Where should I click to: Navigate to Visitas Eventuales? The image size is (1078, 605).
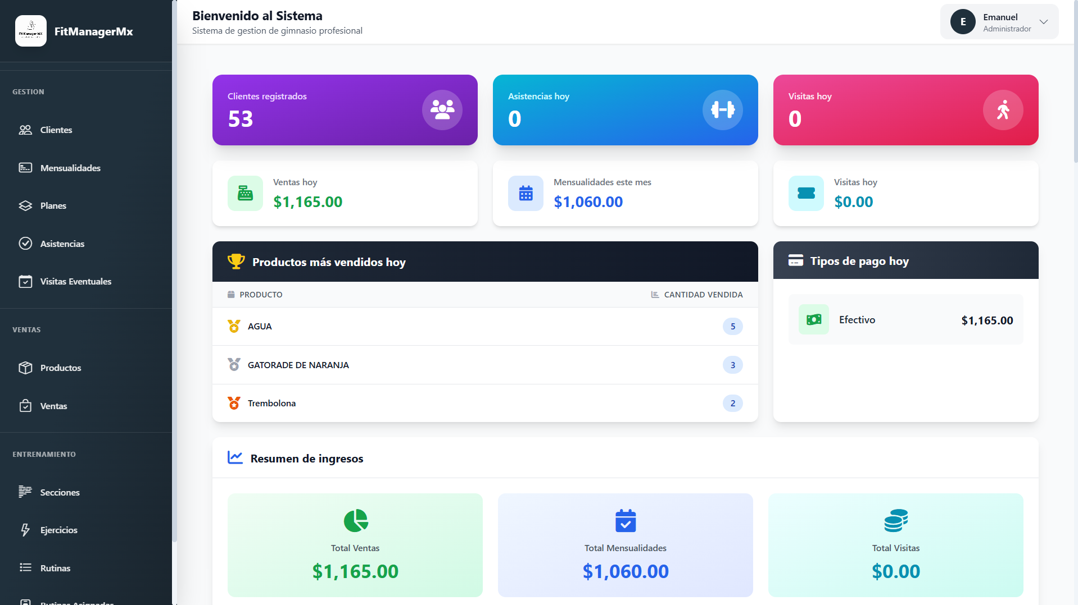pos(75,282)
